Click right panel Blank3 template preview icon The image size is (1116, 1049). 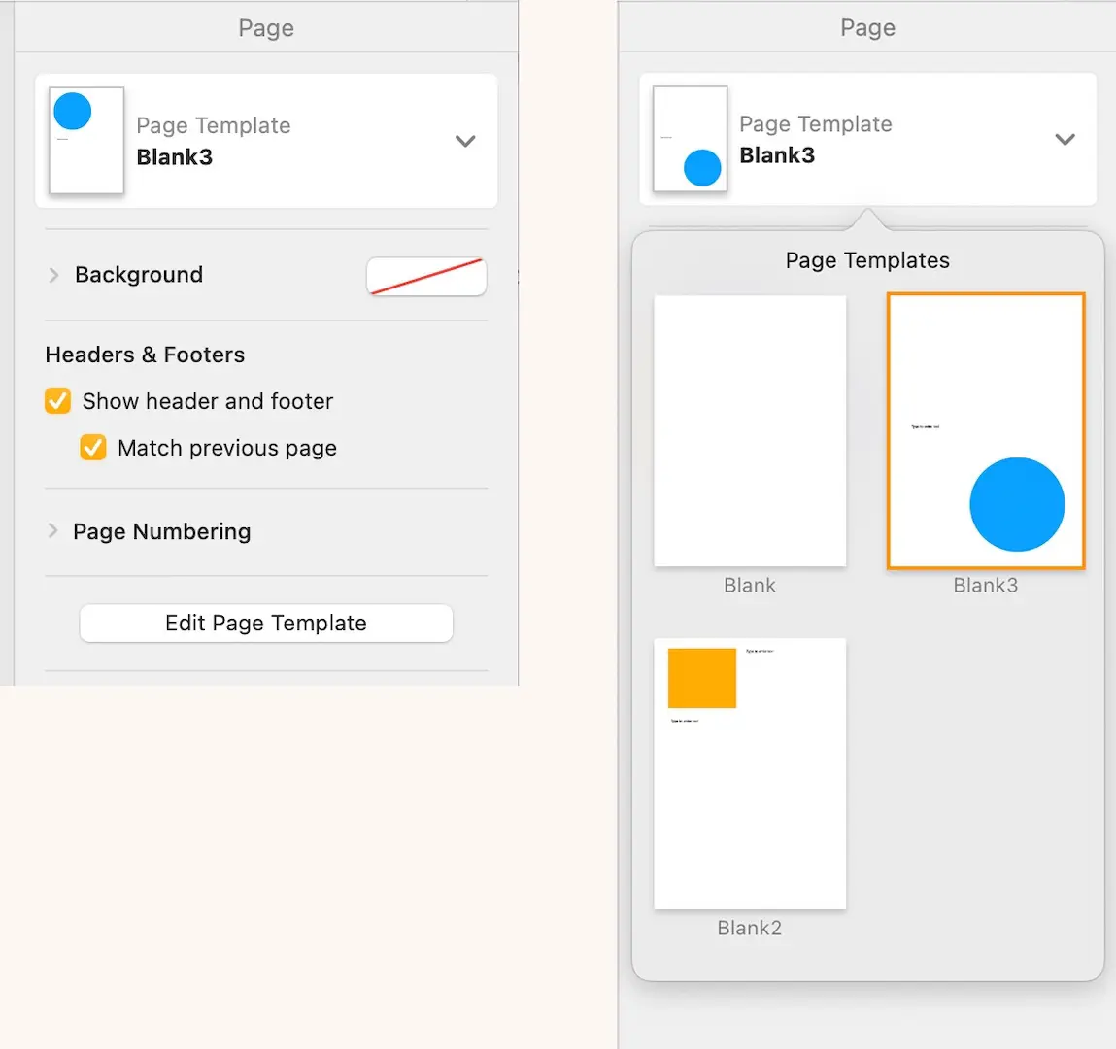coord(691,139)
